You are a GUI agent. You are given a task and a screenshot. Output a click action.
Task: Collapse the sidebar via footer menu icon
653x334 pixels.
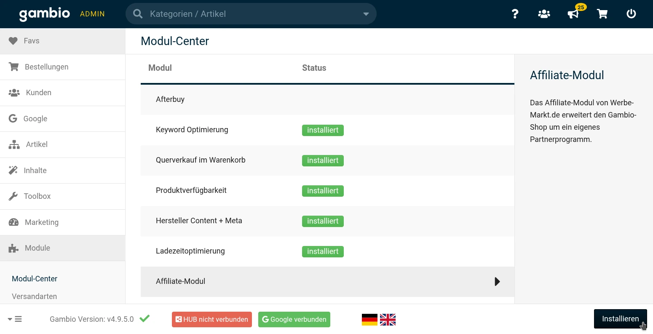point(15,319)
